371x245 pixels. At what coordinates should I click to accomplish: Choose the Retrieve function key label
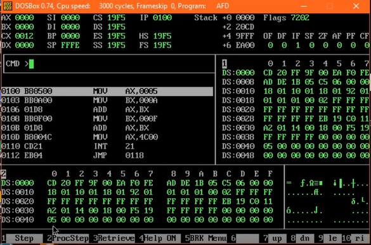[116, 238]
